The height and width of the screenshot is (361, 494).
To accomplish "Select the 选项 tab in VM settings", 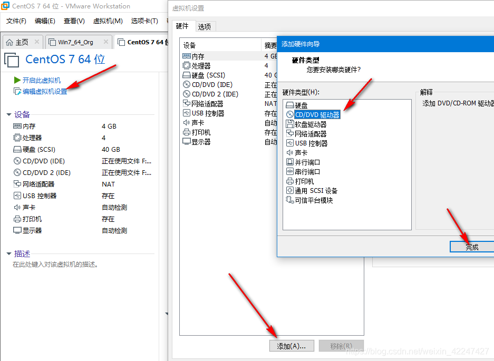I will [x=205, y=27].
